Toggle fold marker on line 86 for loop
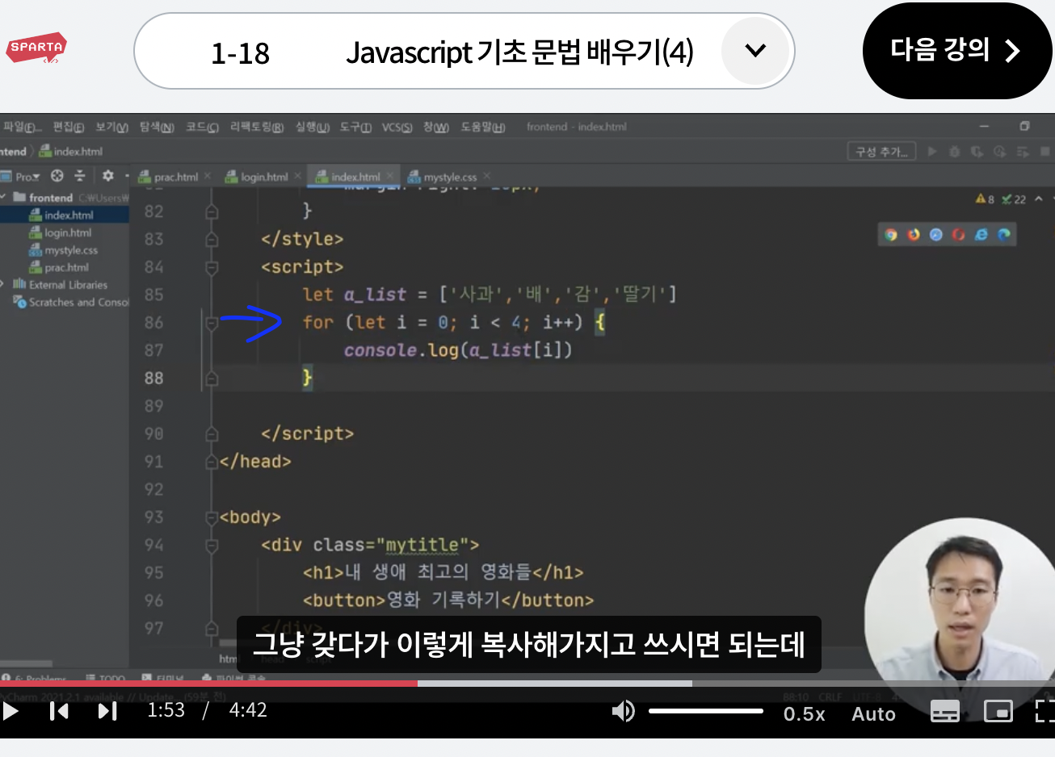 tap(212, 323)
